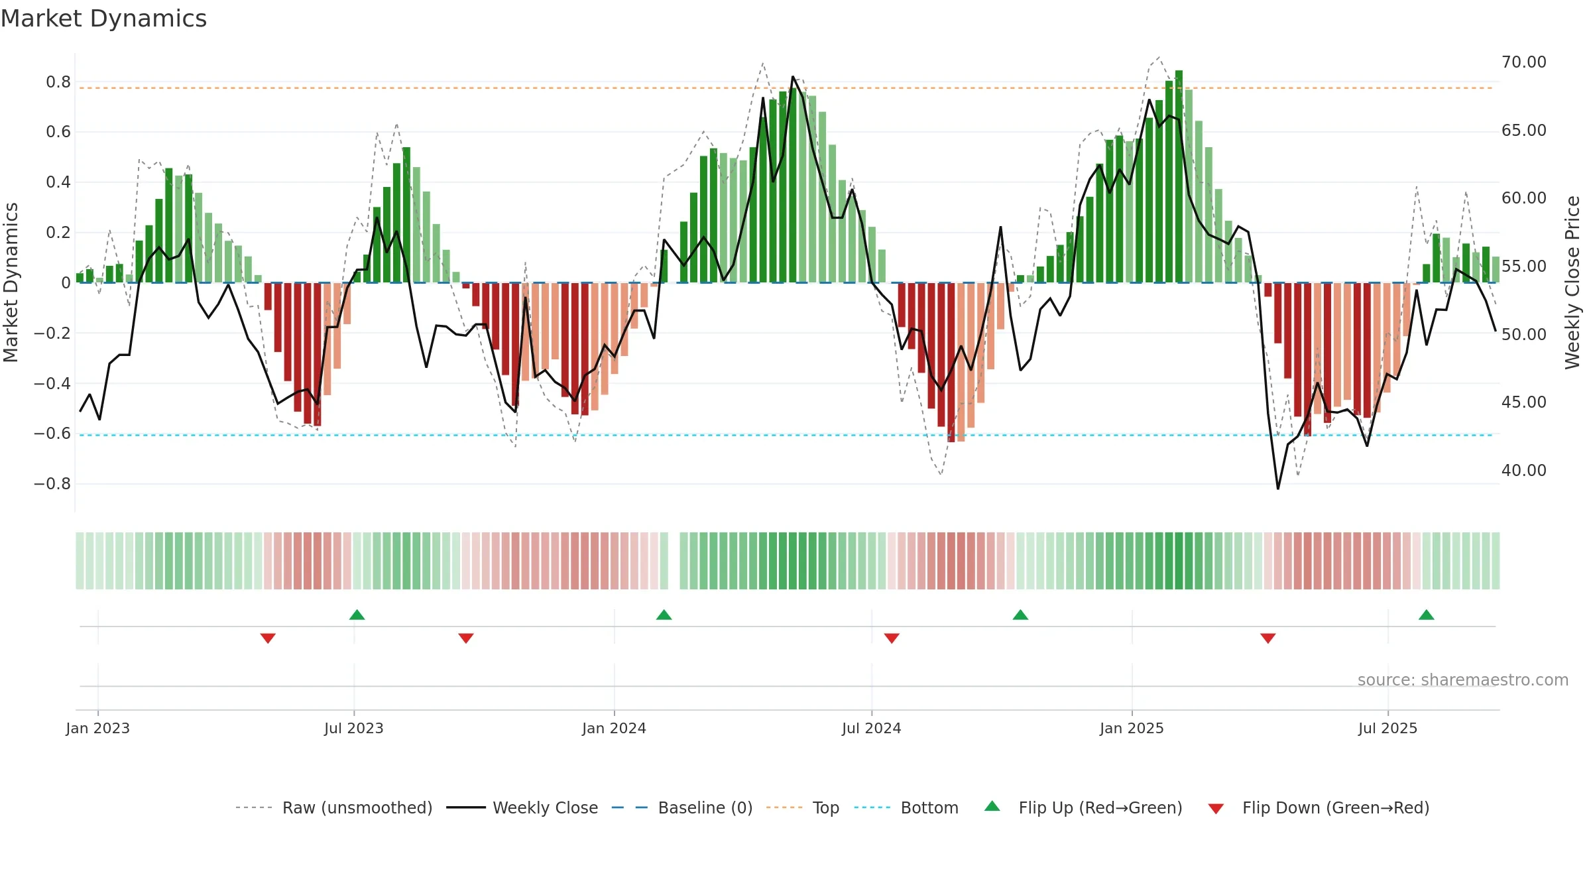Click the Weekly Close Price axis title
The height and width of the screenshot is (895, 1591).
1573,282
